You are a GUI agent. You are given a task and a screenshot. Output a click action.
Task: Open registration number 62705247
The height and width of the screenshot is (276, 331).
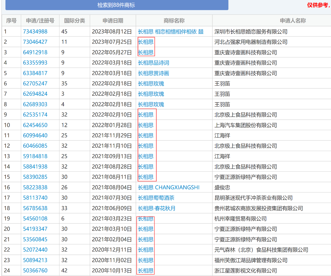(x=35, y=84)
